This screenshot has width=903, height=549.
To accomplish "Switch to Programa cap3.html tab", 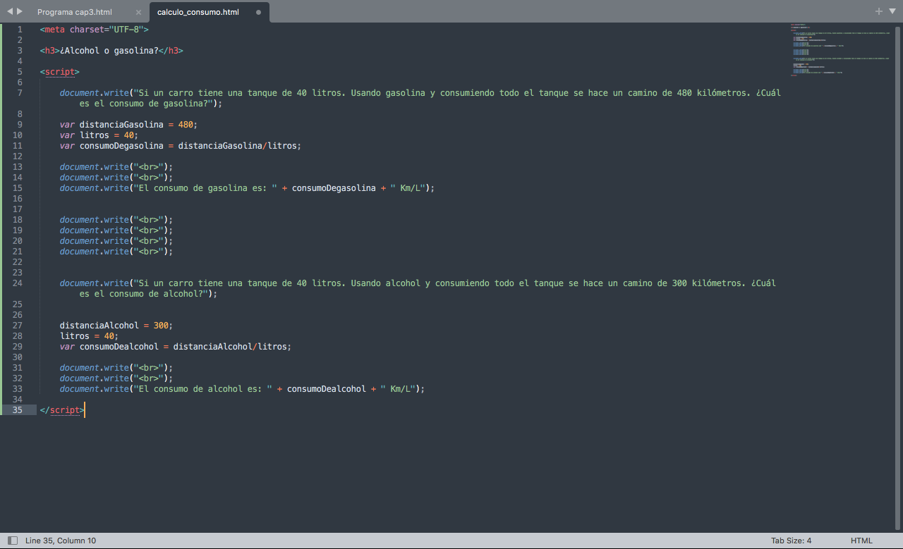I will point(75,12).
